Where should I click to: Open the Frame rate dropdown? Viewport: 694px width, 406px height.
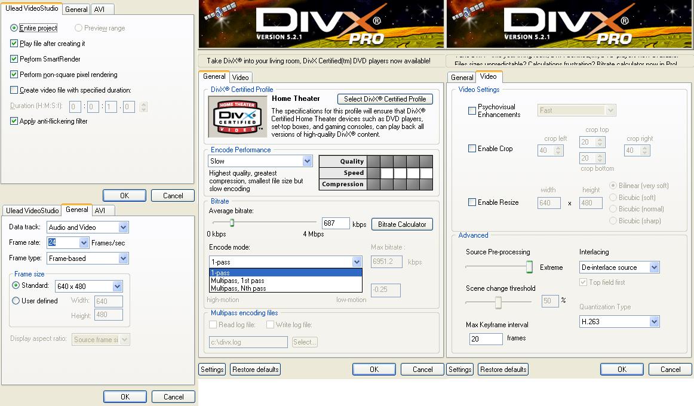pos(84,242)
